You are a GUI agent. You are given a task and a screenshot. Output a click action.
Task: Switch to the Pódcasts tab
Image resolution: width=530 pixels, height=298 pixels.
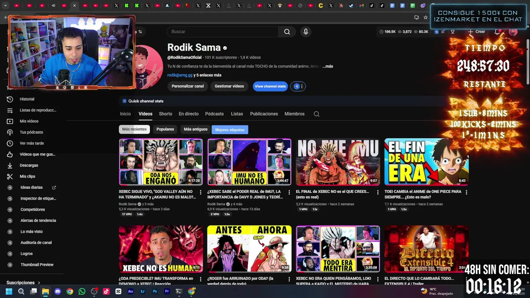point(214,114)
